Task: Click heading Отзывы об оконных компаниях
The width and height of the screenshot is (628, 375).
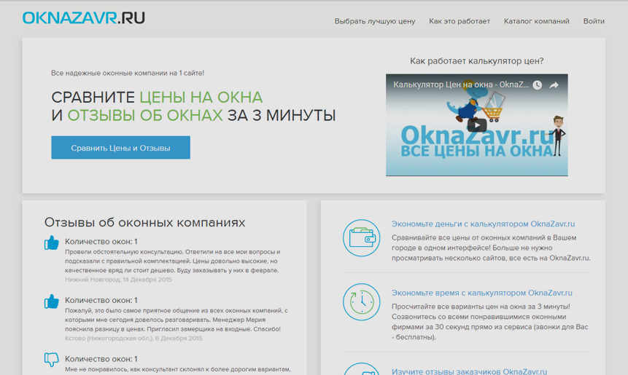Action: pyautogui.click(x=144, y=222)
